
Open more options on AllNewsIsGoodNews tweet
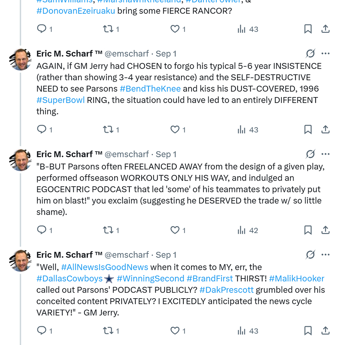325,255
